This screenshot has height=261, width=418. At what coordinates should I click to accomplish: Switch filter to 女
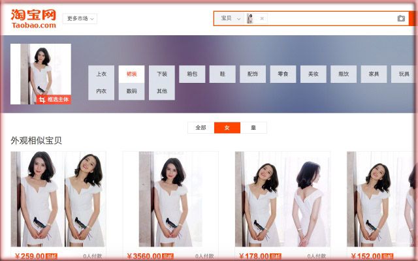tap(227, 128)
